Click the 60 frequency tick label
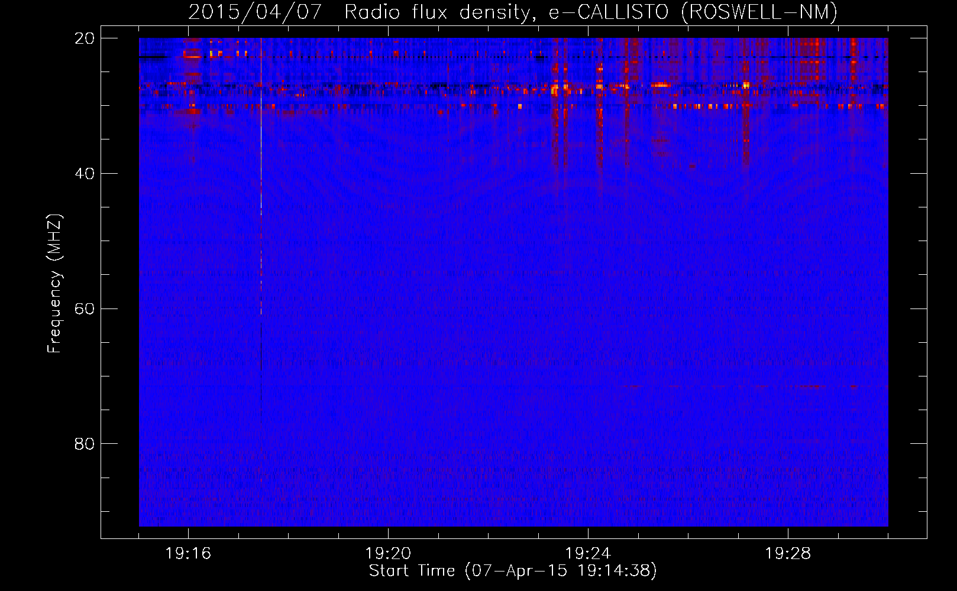The height and width of the screenshot is (591, 957). click(x=84, y=309)
